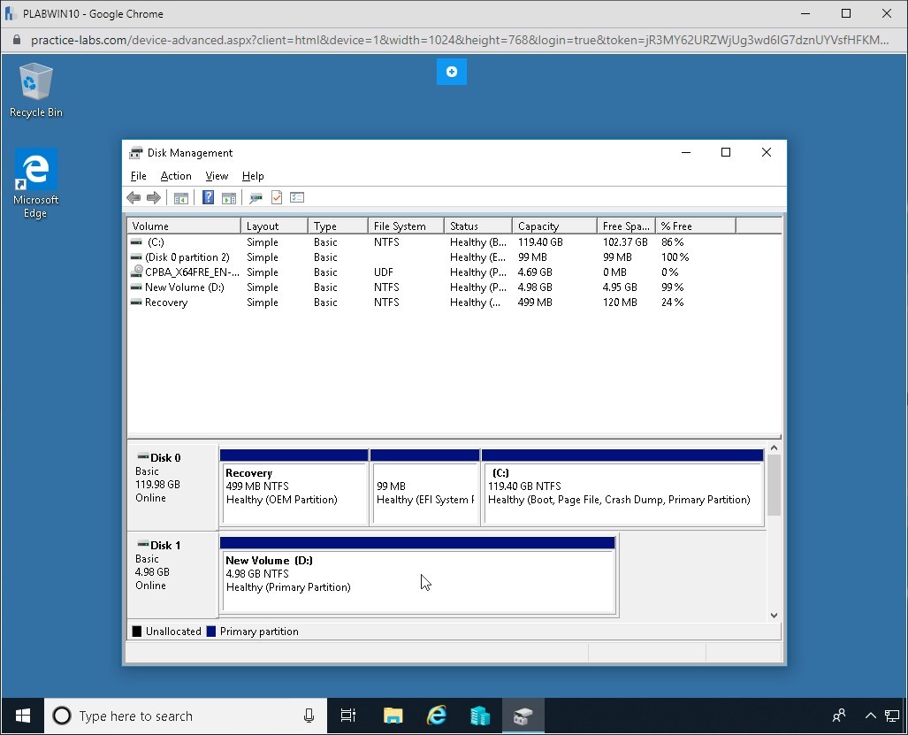Open the Recycle Bin desktop icon
The image size is (908, 735).
click(x=36, y=90)
